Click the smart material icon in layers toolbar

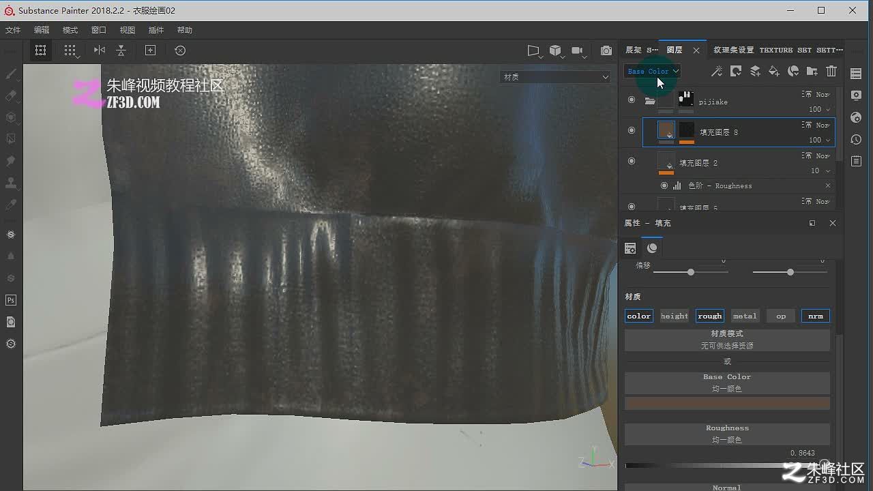pyautogui.click(x=793, y=71)
